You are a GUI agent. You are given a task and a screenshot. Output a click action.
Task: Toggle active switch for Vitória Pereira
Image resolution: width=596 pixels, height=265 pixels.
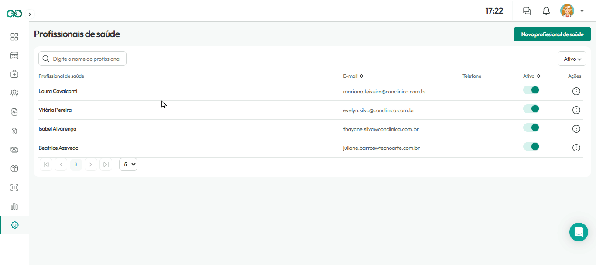pyautogui.click(x=531, y=109)
